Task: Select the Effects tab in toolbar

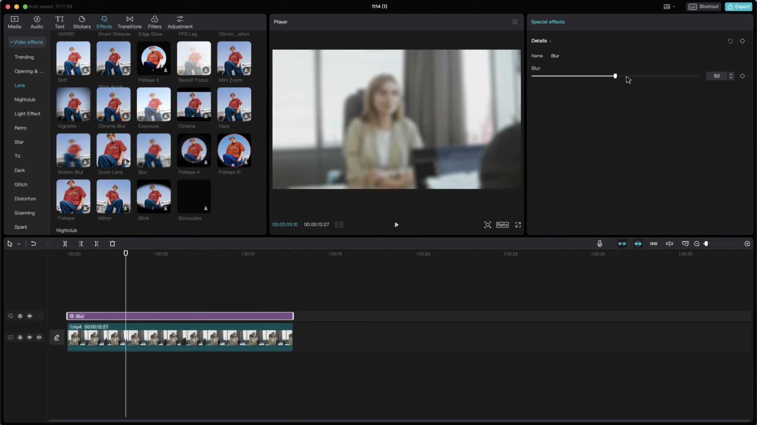Action: [104, 22]
